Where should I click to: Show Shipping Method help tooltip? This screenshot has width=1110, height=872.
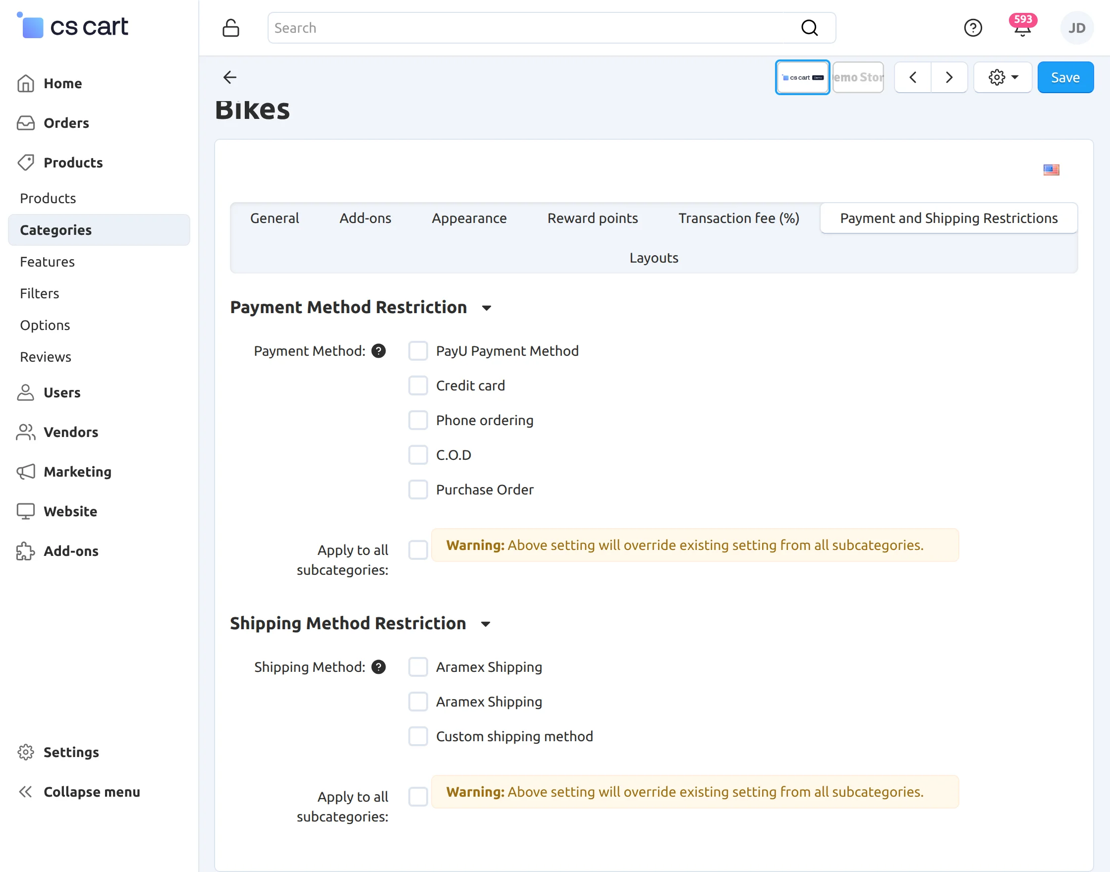378,667
